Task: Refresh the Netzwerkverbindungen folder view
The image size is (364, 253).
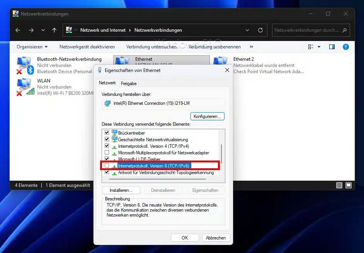Action: [260, 30]
